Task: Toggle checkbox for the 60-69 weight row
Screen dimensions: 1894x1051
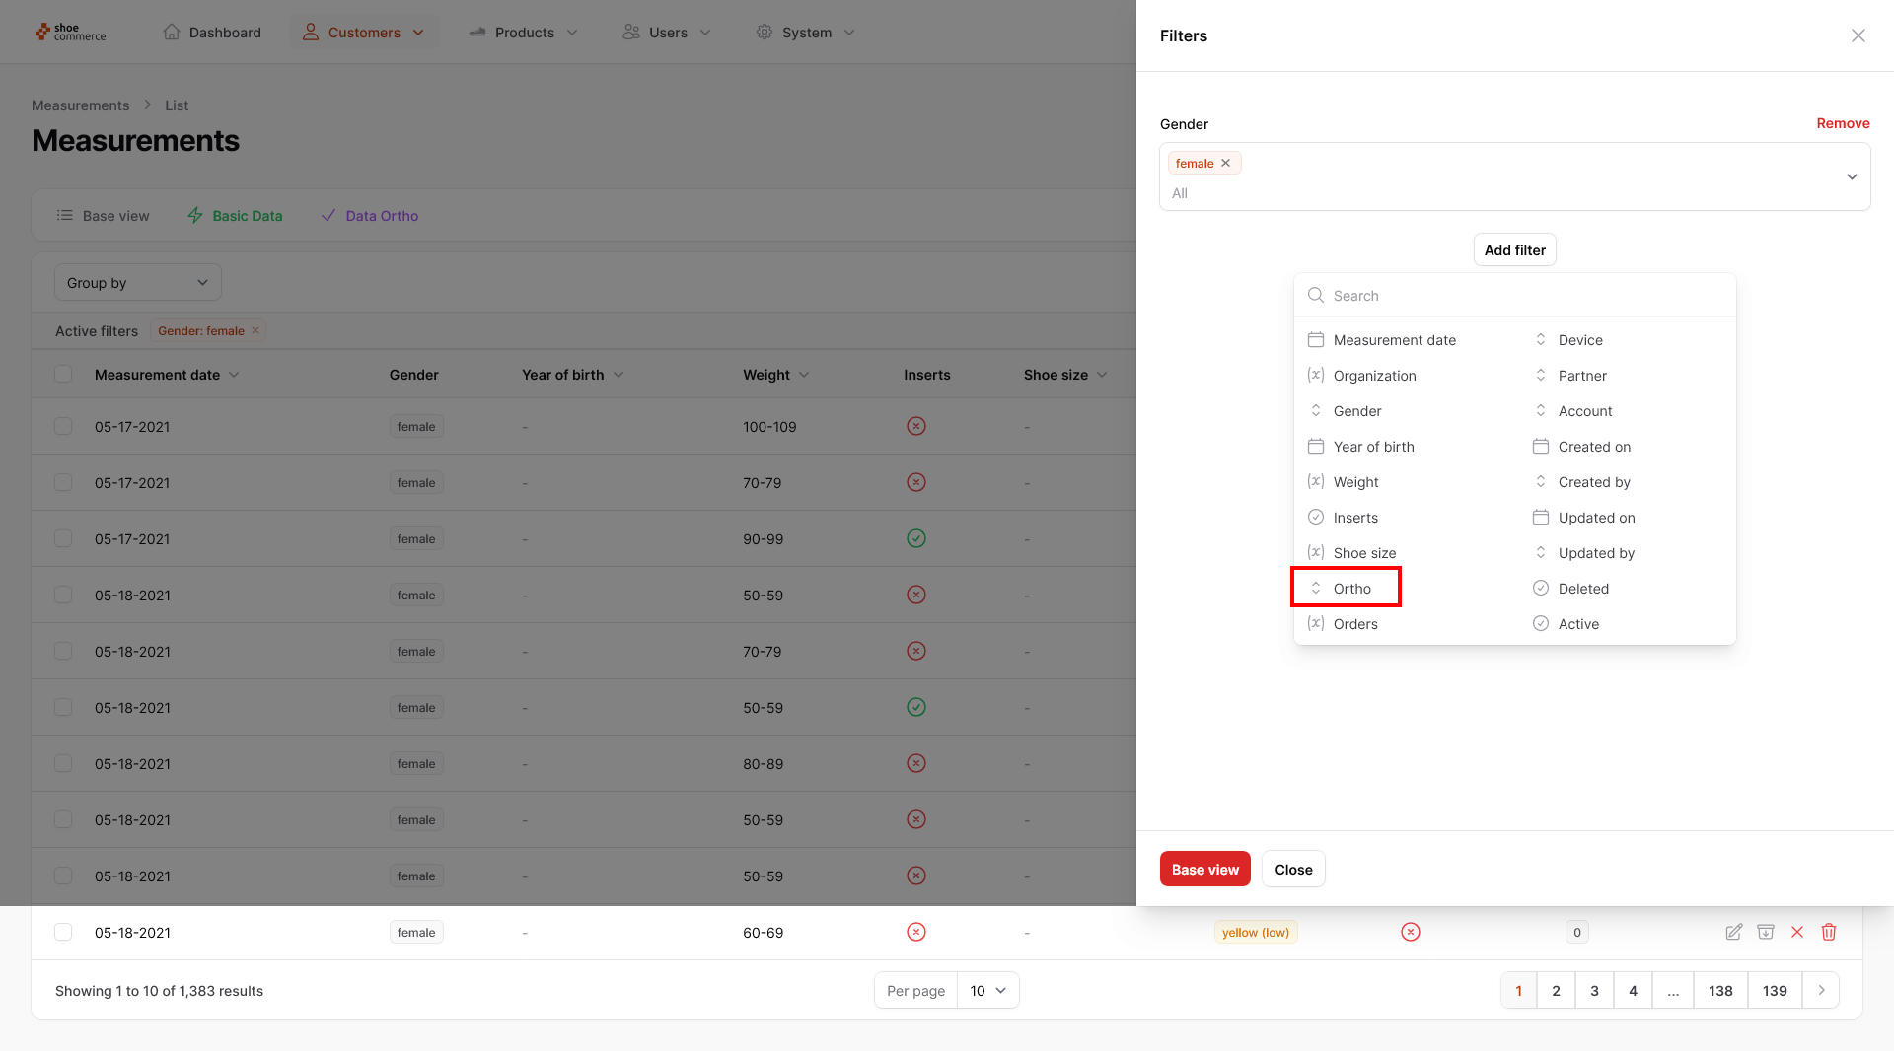Action: (63, 932)
